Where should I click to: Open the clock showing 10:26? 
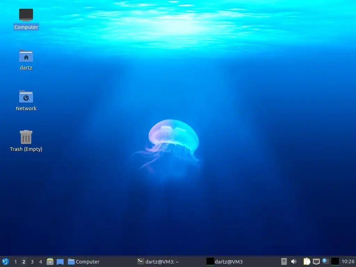[x=348, y=262]
